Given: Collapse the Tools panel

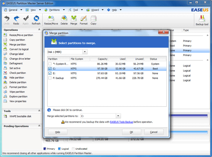Looking at the screenshot, I should pos(39,111).
